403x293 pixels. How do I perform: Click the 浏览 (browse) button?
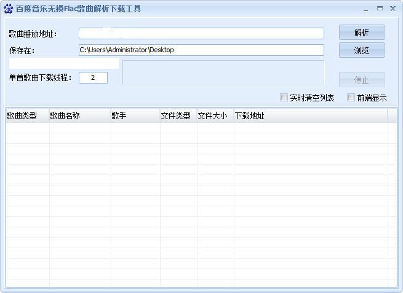coord(362,50)
